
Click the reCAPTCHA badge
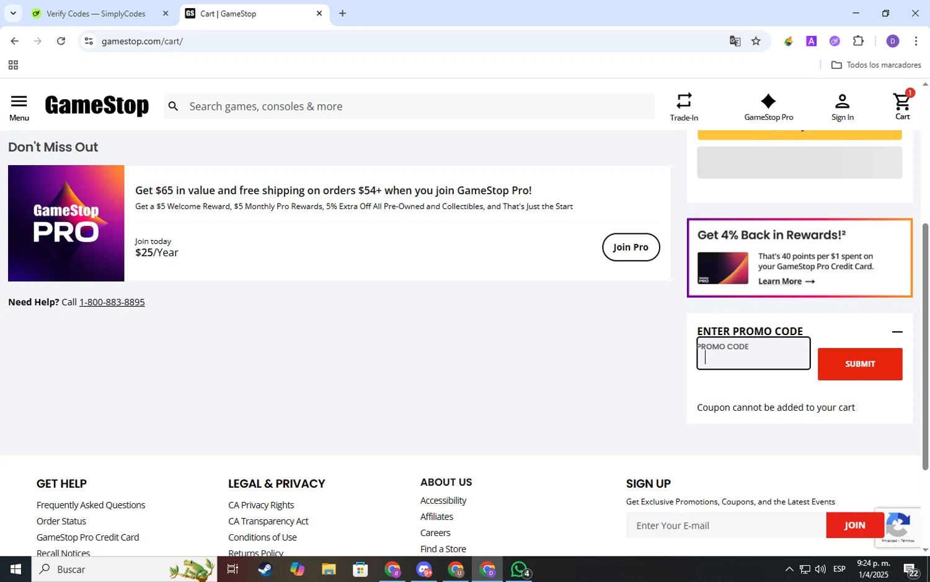click(898, 527)
